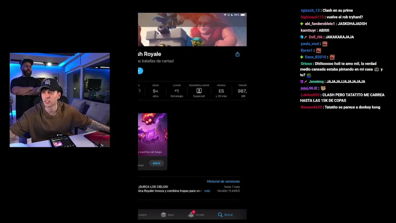Click chat username kamttuyr

pos(308,30)
